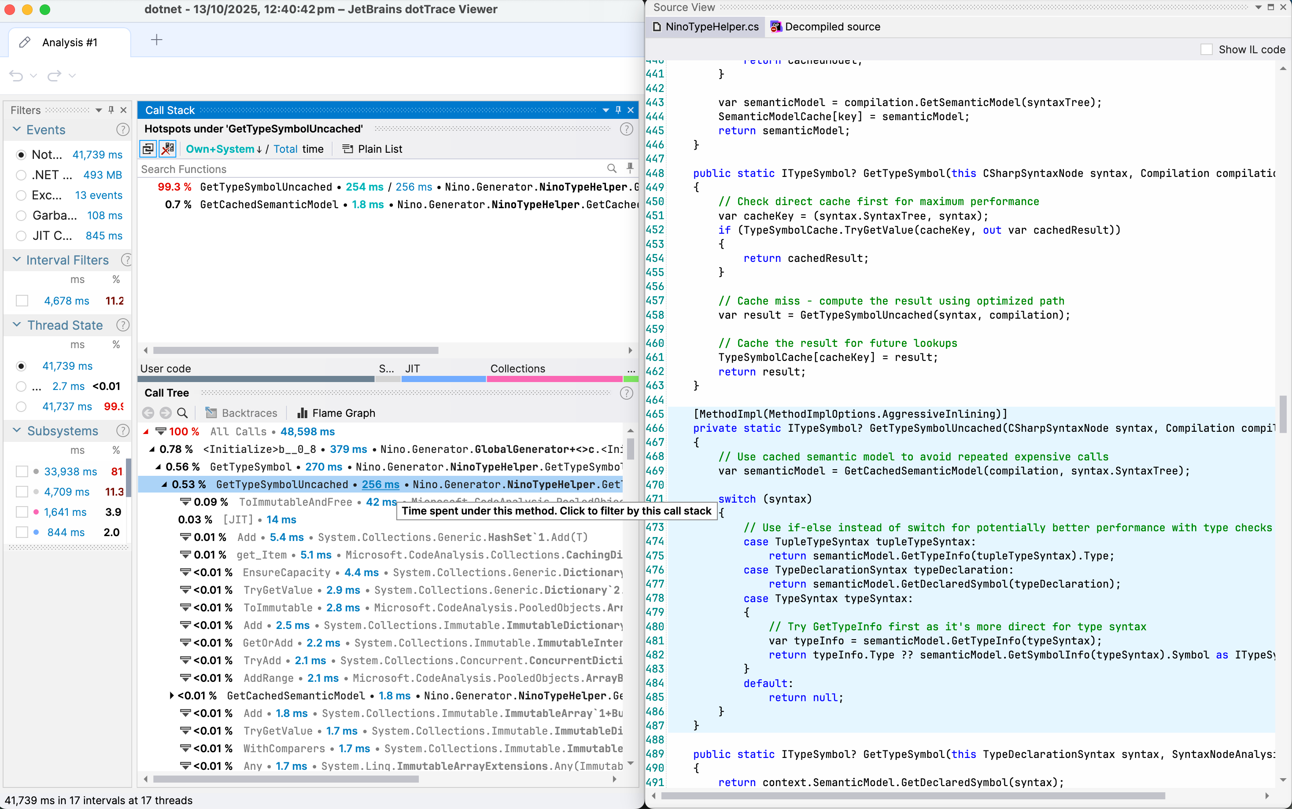
Task: Click the Call Tree navigate forward arrow
Action: (x=166, y=413)
